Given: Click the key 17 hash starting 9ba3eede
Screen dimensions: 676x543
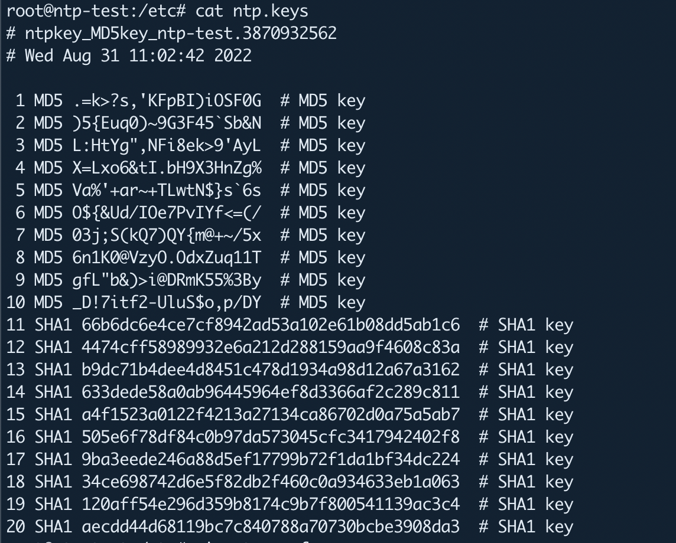Looking at the screenshot, I should 271,459.
